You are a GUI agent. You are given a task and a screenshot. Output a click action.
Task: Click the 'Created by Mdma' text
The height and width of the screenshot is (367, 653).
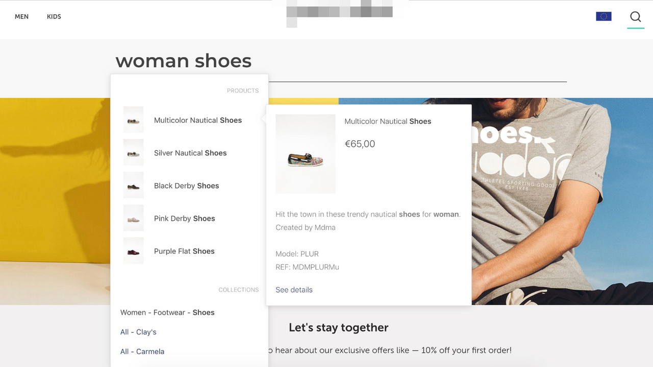(x=306, y=227)
